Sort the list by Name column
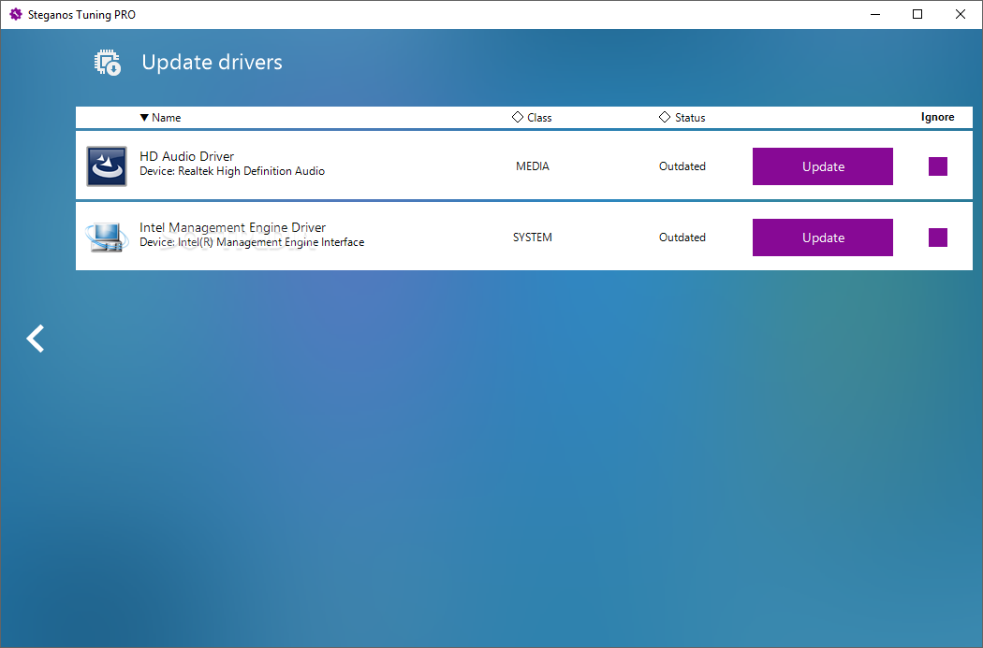Screen dimensions: 983x648 (x=160, y=118)
